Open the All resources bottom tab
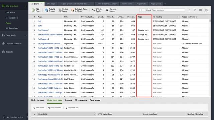 tap(81, 100)
